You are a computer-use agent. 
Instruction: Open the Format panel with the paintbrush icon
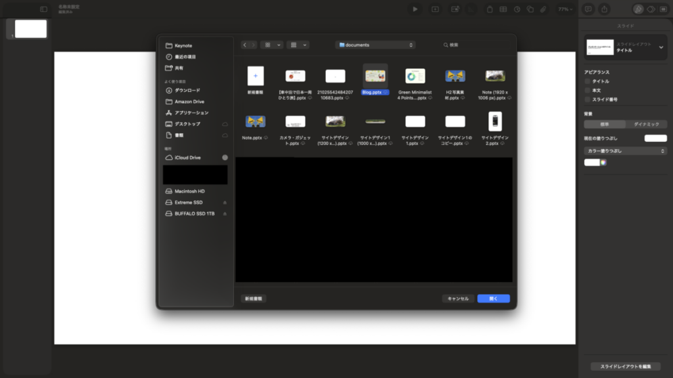[x=638, y=8]
